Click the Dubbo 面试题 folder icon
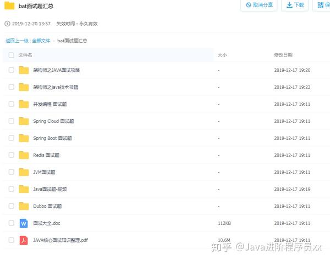The width and height of the screenshot is (330, 260). (x=24, y=206)
